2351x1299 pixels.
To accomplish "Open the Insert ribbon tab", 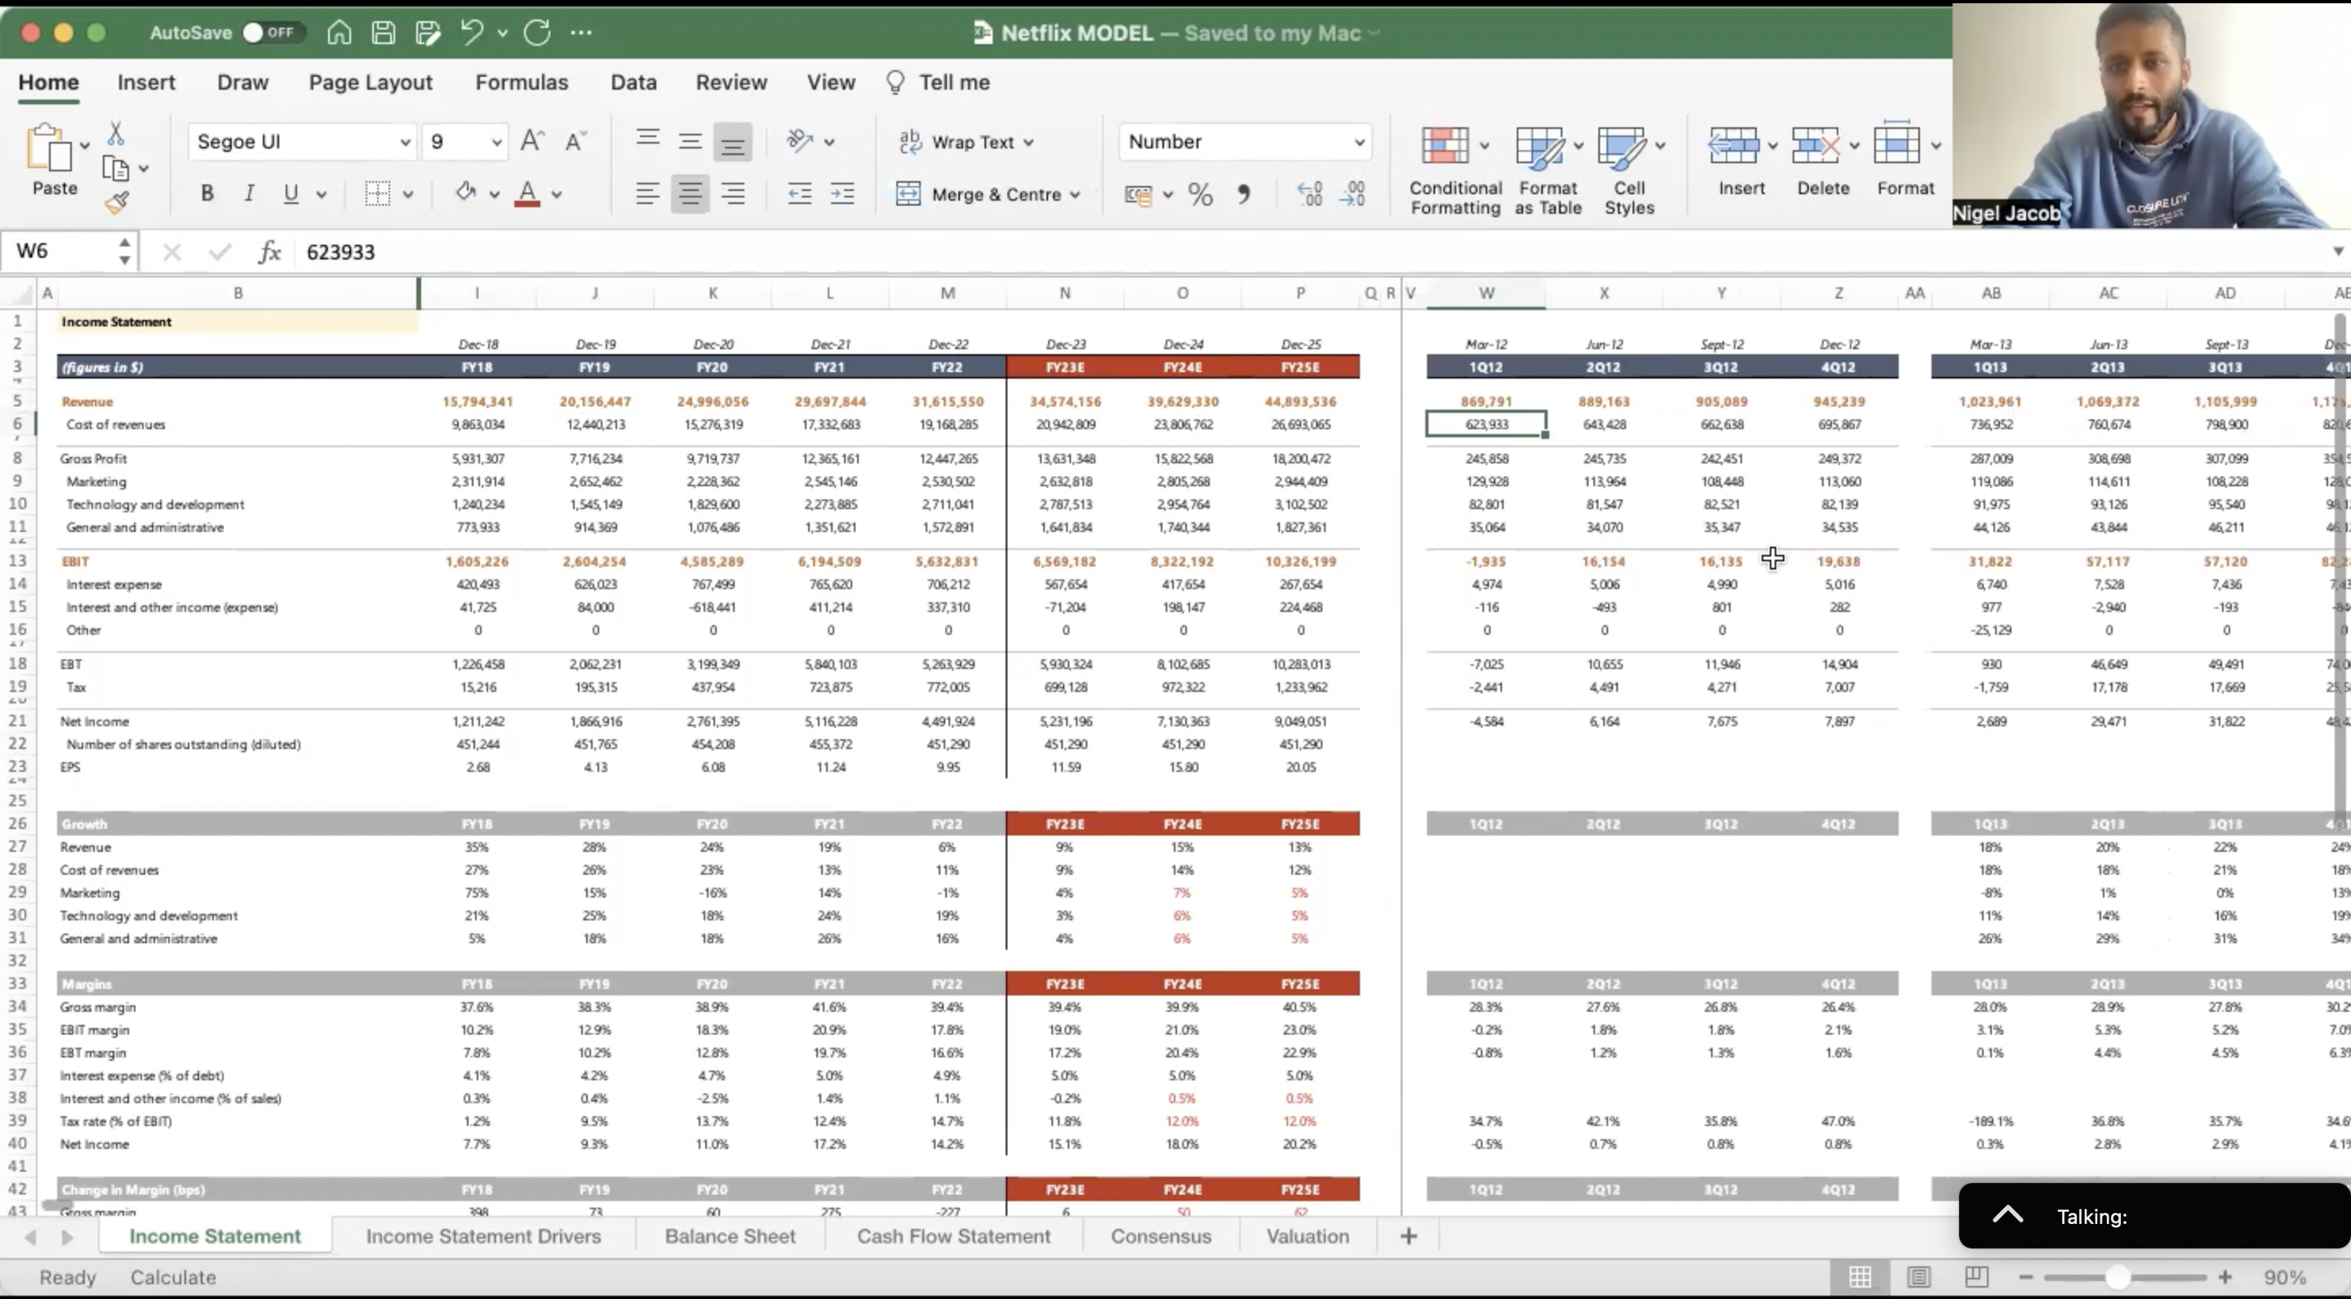I will click(146, 82).
